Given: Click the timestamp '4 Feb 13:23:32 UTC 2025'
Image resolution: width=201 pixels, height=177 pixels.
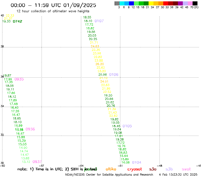Looking at the screenshot, I should [178, 175].
